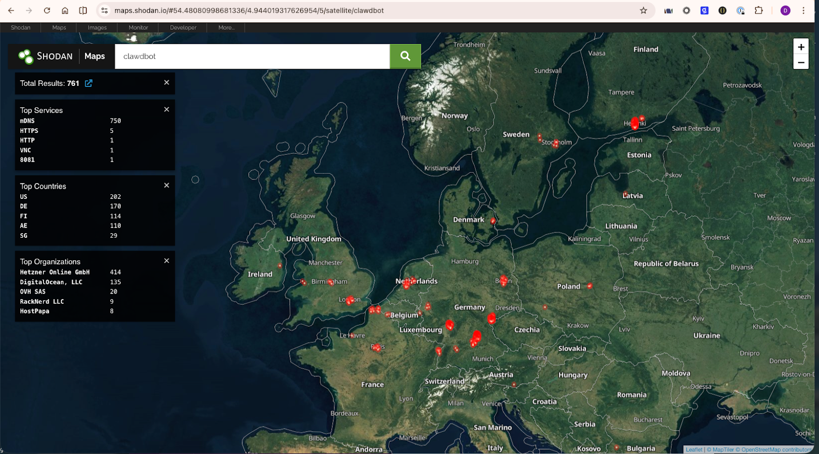This screenshot has height=454, width=819.
Task: Open the Leaflet attribution link
Action: (x=694, y=450)
